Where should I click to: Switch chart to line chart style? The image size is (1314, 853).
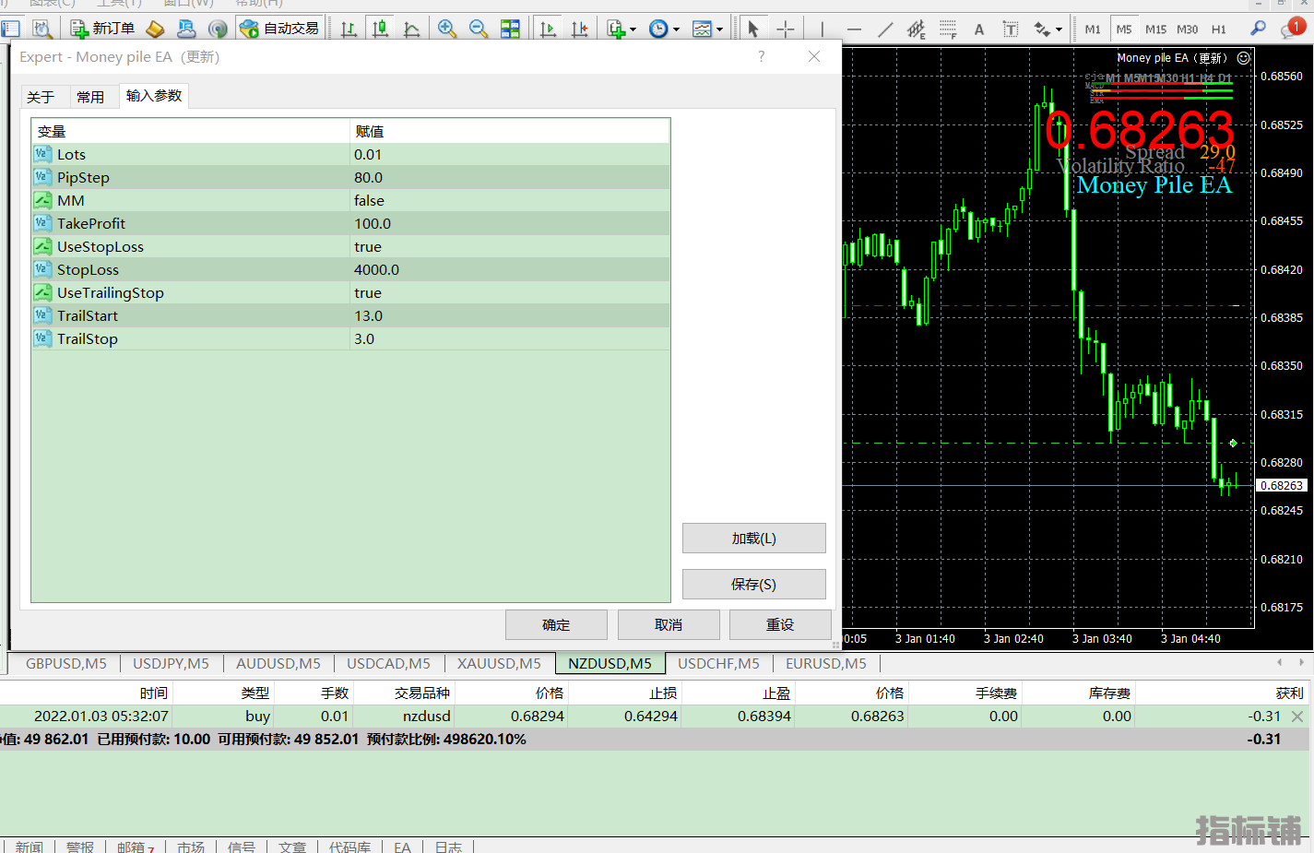[411, 29]
